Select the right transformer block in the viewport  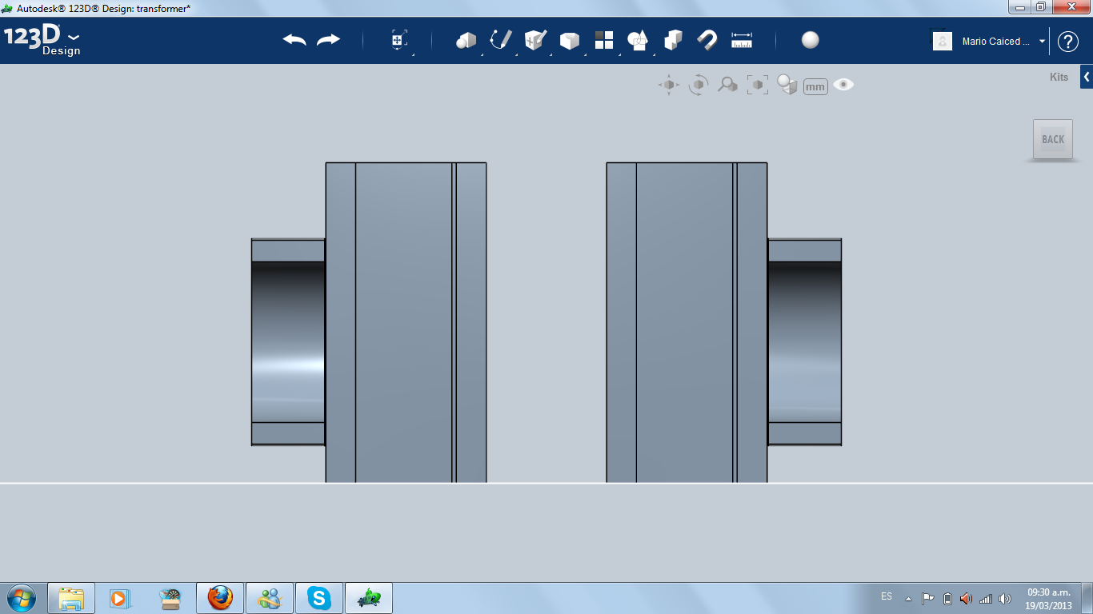pos(687,322)
